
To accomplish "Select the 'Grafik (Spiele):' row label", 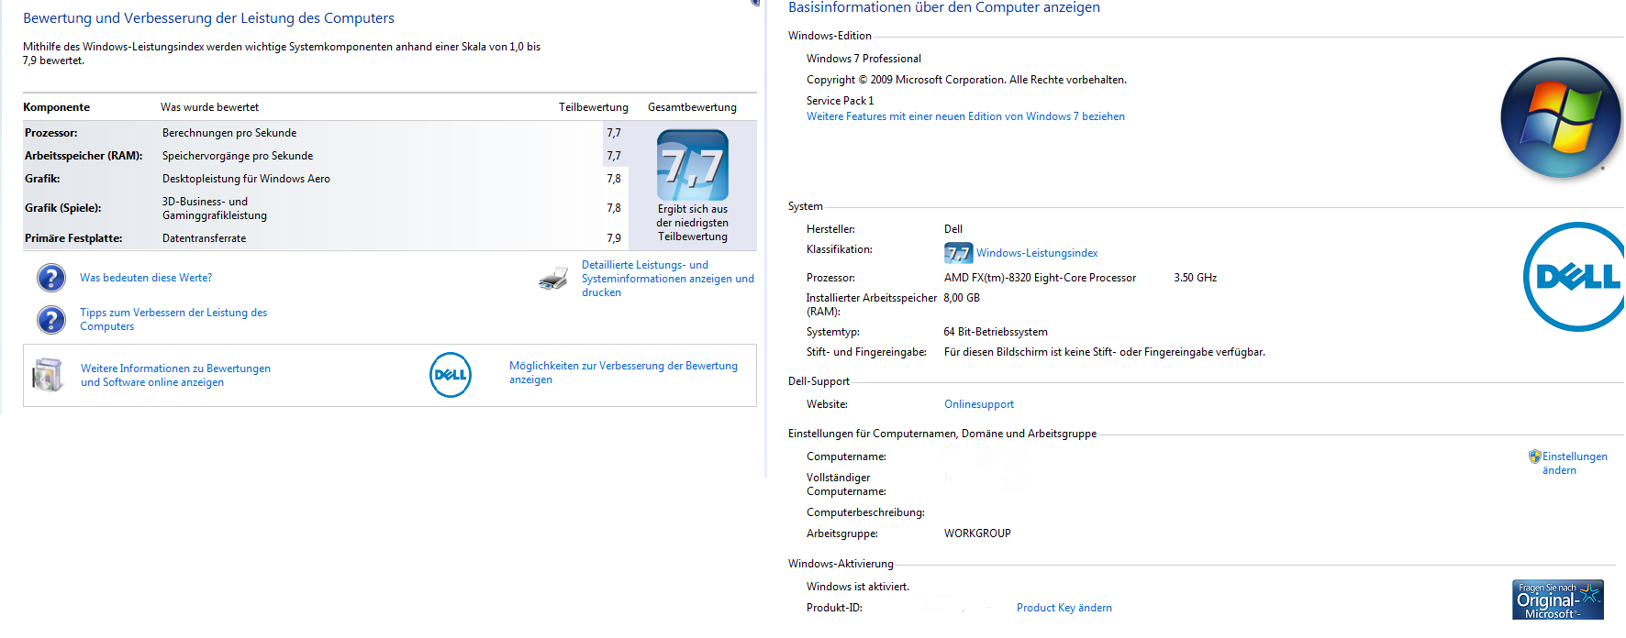I will pos(63,208).
